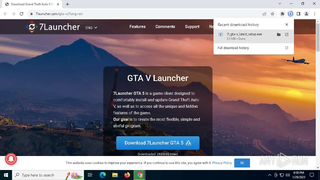Click the Chrome taskbar icon
The image size is (320, 180).
[x=139, y=175]
